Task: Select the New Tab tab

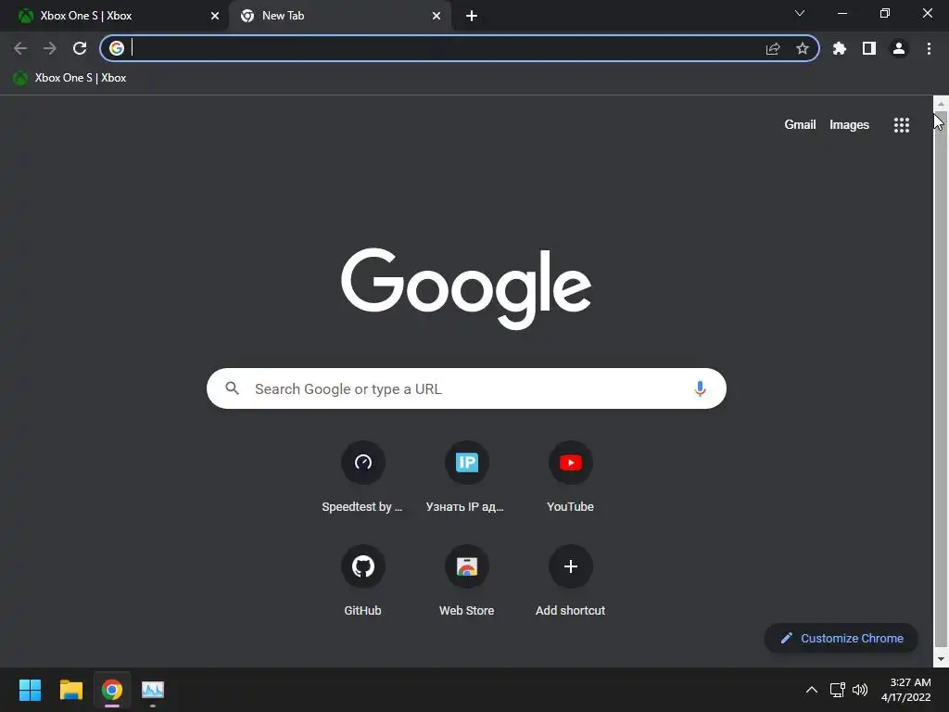Action: [339, 16]
